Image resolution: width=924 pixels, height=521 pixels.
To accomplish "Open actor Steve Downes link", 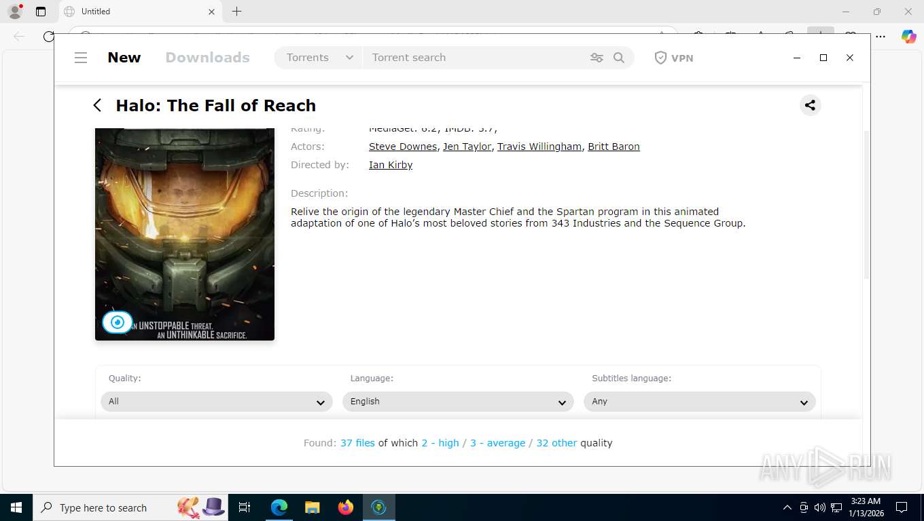I will click(x=403, y=147).
